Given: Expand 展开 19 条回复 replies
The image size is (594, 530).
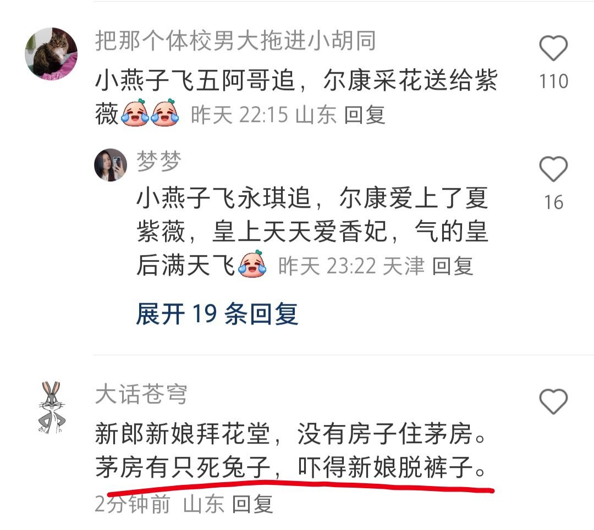Looking at the screenshot, I should [x=217, y=314].
